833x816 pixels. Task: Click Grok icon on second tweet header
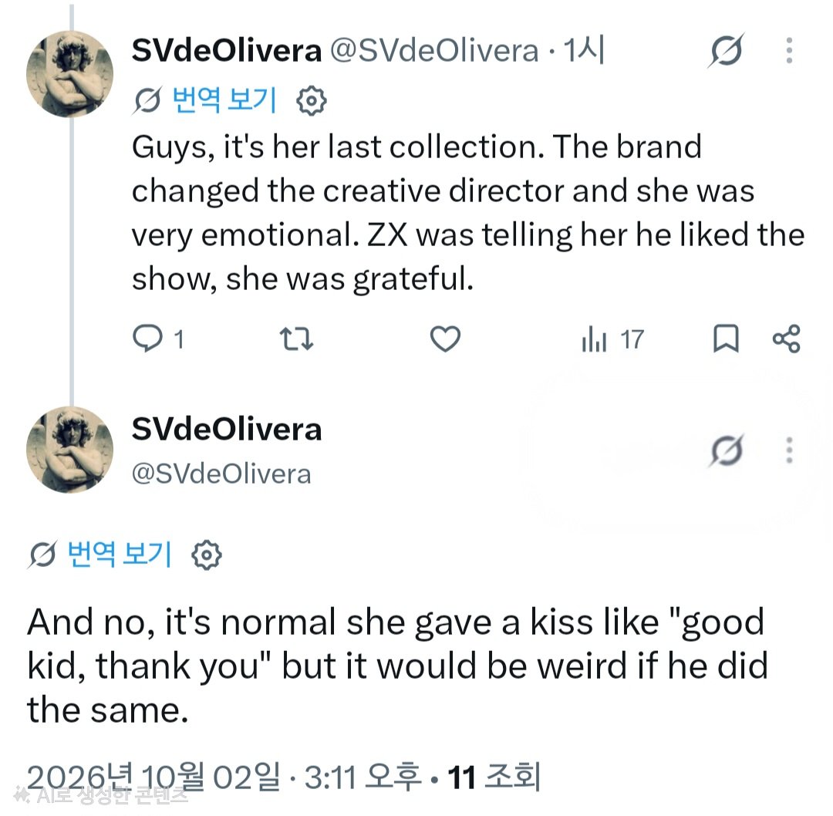point(727,450)
